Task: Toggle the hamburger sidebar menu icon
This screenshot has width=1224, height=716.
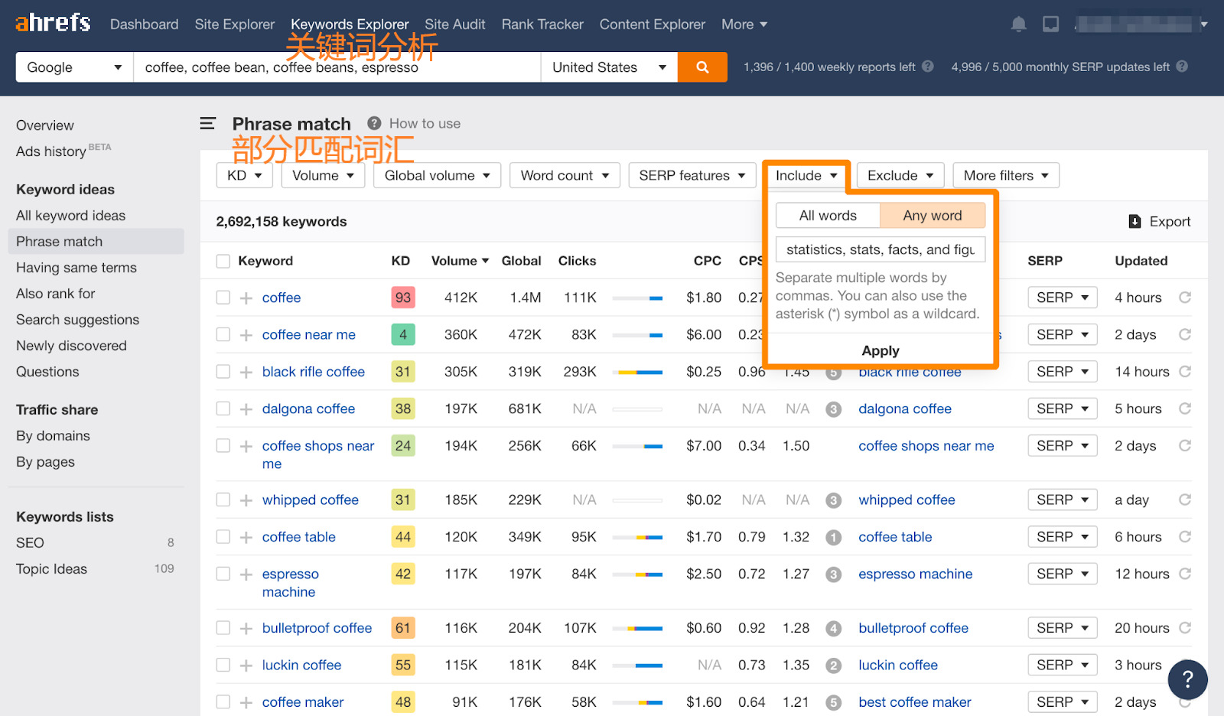Action: click(x=207, y=123)
